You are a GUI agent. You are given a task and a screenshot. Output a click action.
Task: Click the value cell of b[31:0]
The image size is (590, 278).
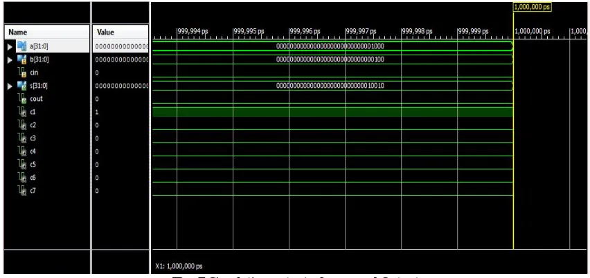pos(121,59)
